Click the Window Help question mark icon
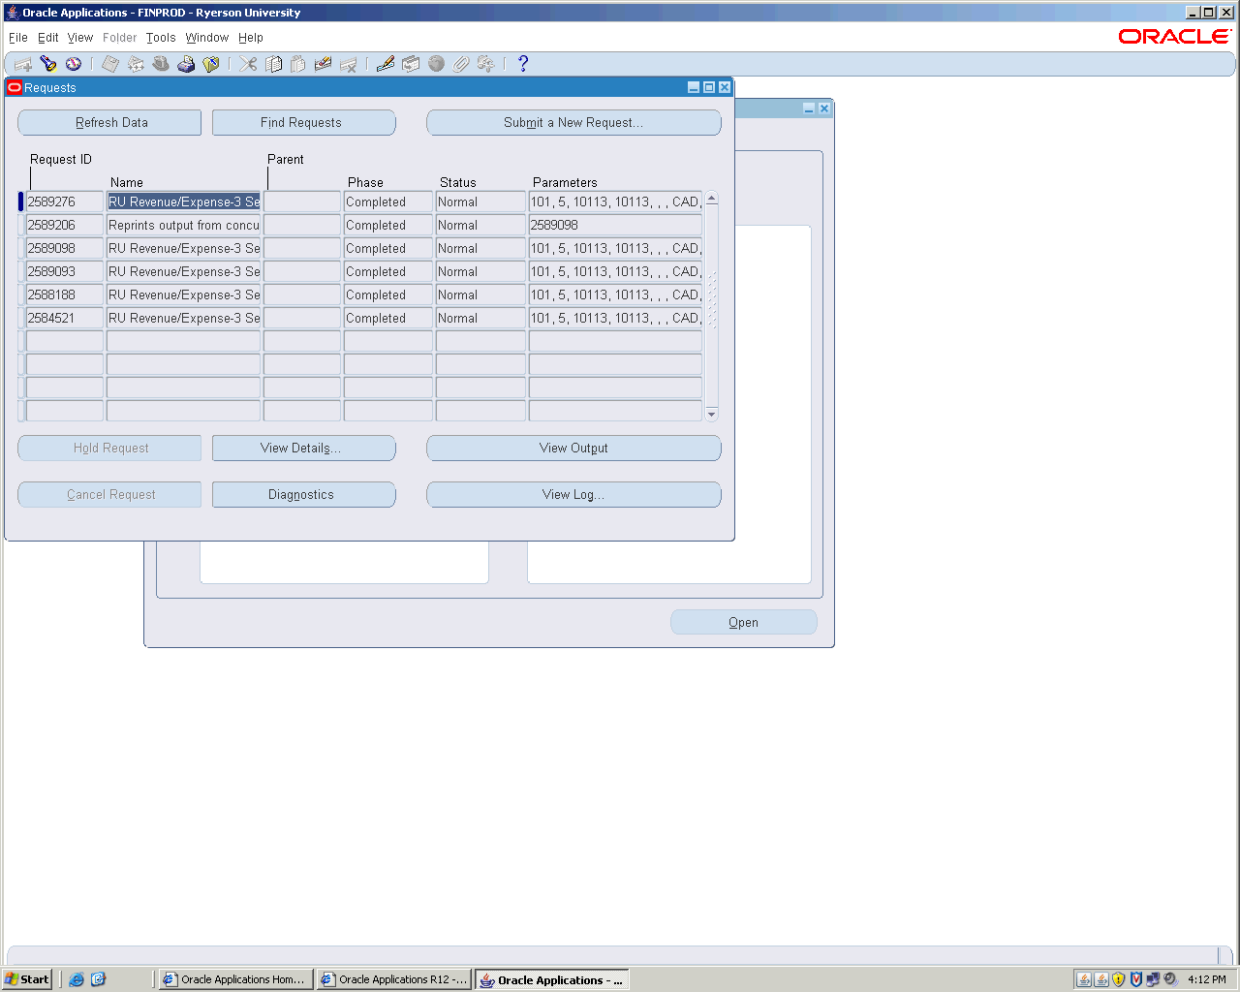1240x992 pixels. pyautogui.click(x=523, y=64)
